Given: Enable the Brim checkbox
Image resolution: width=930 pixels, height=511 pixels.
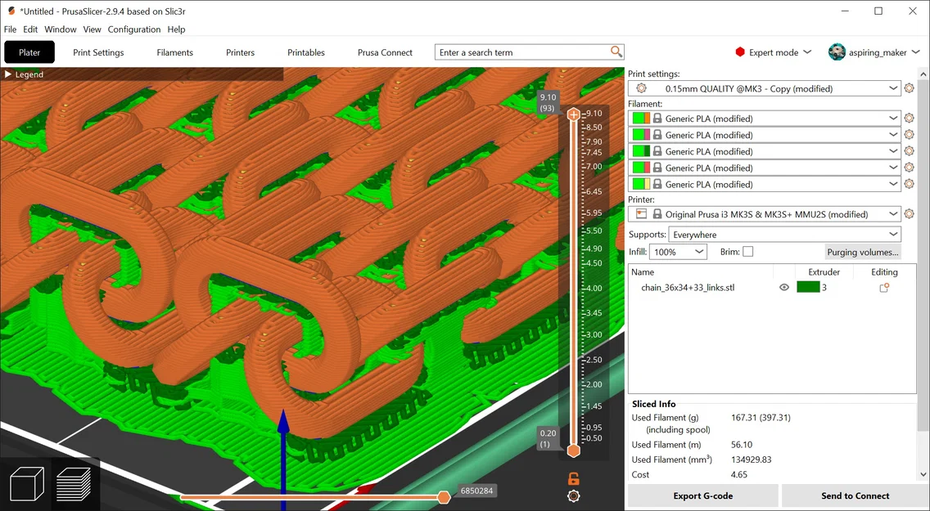Looking at the screenshot, I should click(748, 252).
